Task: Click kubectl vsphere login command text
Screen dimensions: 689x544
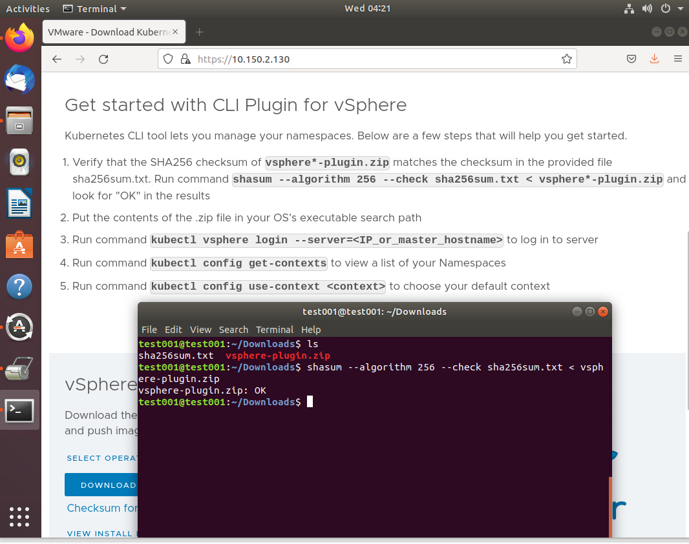Action: [x=326, y=239]
